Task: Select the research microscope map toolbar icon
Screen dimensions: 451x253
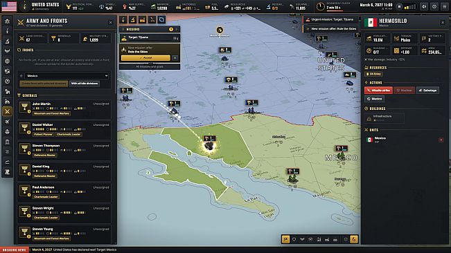Action: click(132, 19)
